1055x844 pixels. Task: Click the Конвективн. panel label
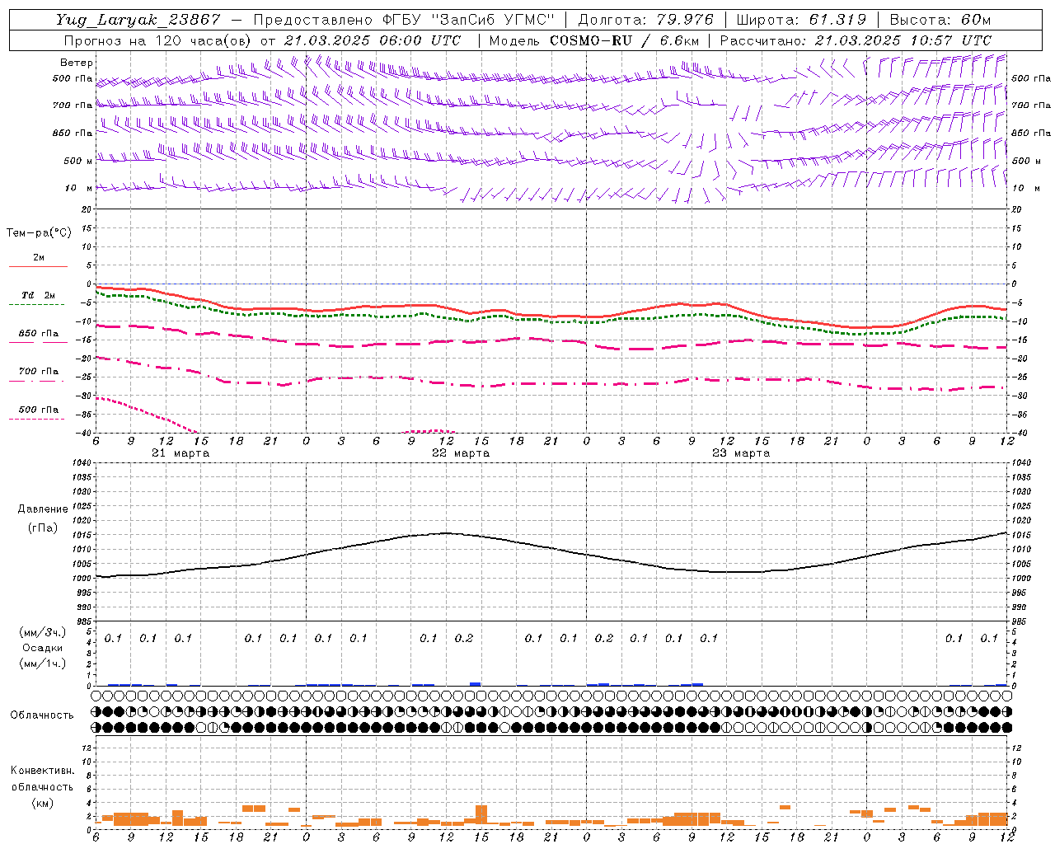click(42, 771)
